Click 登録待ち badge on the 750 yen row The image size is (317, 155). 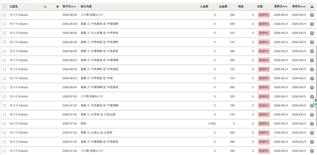point(264,105)
